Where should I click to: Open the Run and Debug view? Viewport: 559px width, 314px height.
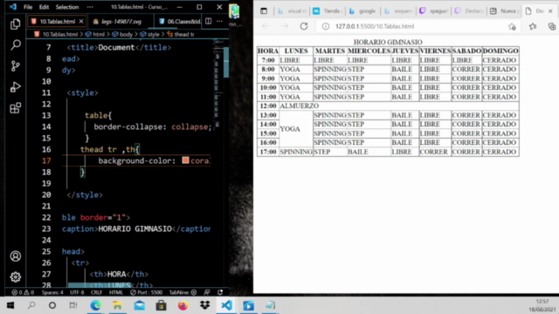(x=16, y=87)
